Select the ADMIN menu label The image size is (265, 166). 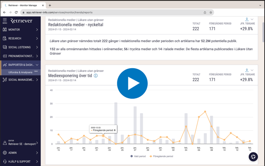(x=12, y=153)
